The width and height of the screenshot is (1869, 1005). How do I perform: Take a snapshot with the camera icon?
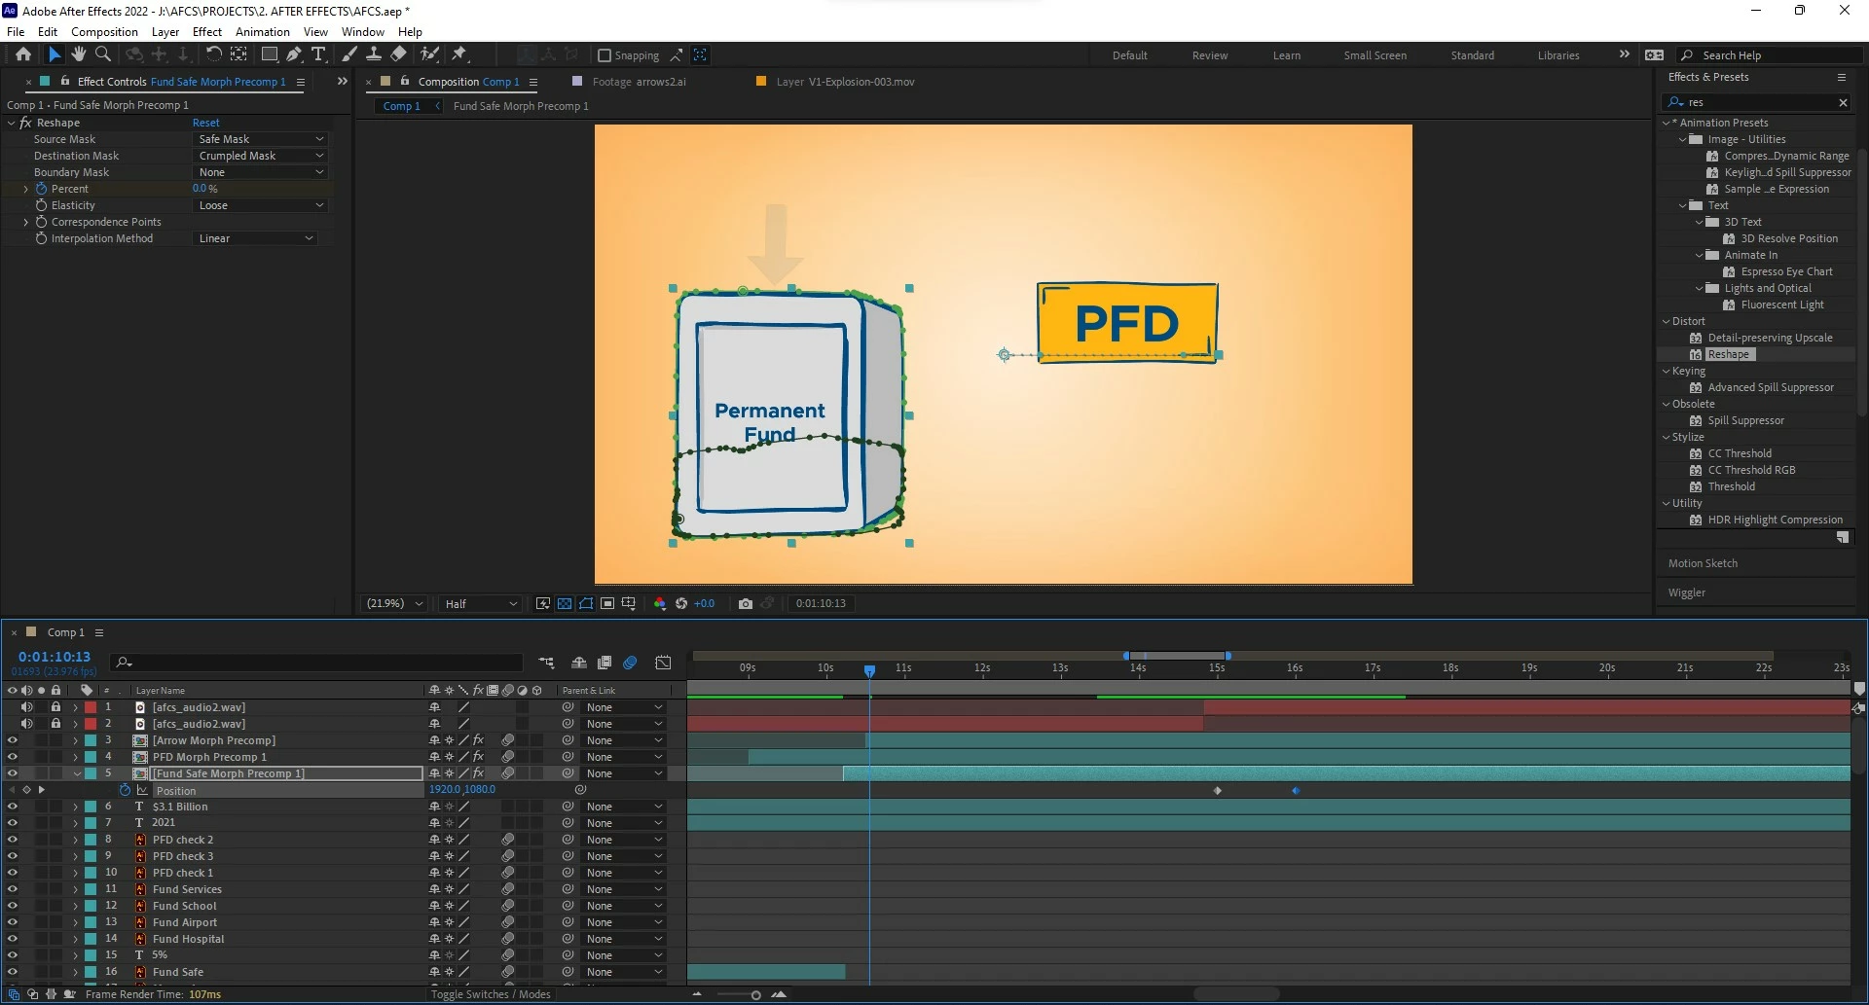coord(746,604)
